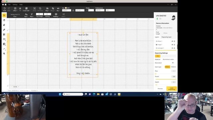Image resolution: width=213 pixels, height=120 pixels.
Task: Open the Setting menu
Action: point(15,4)
